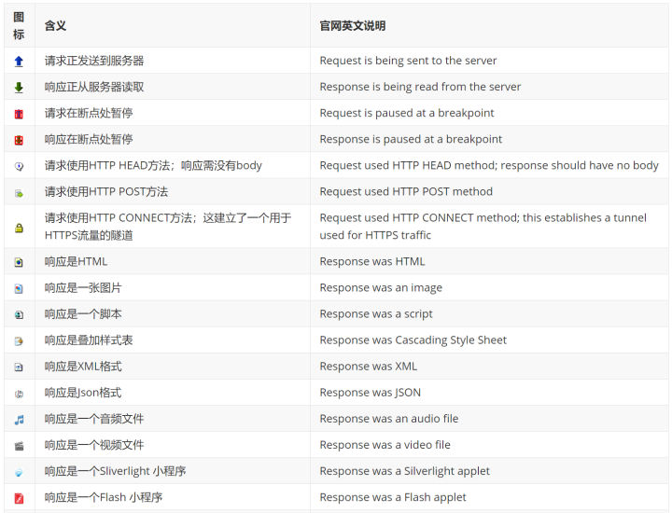Viewport: 672px width, 513px height.
Task: Click the '图标' column header
Action: point(19,26)
